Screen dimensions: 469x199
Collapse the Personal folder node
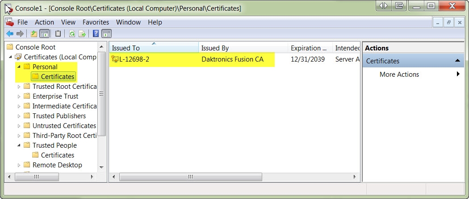pyautogui.click(x=19, y=67)
